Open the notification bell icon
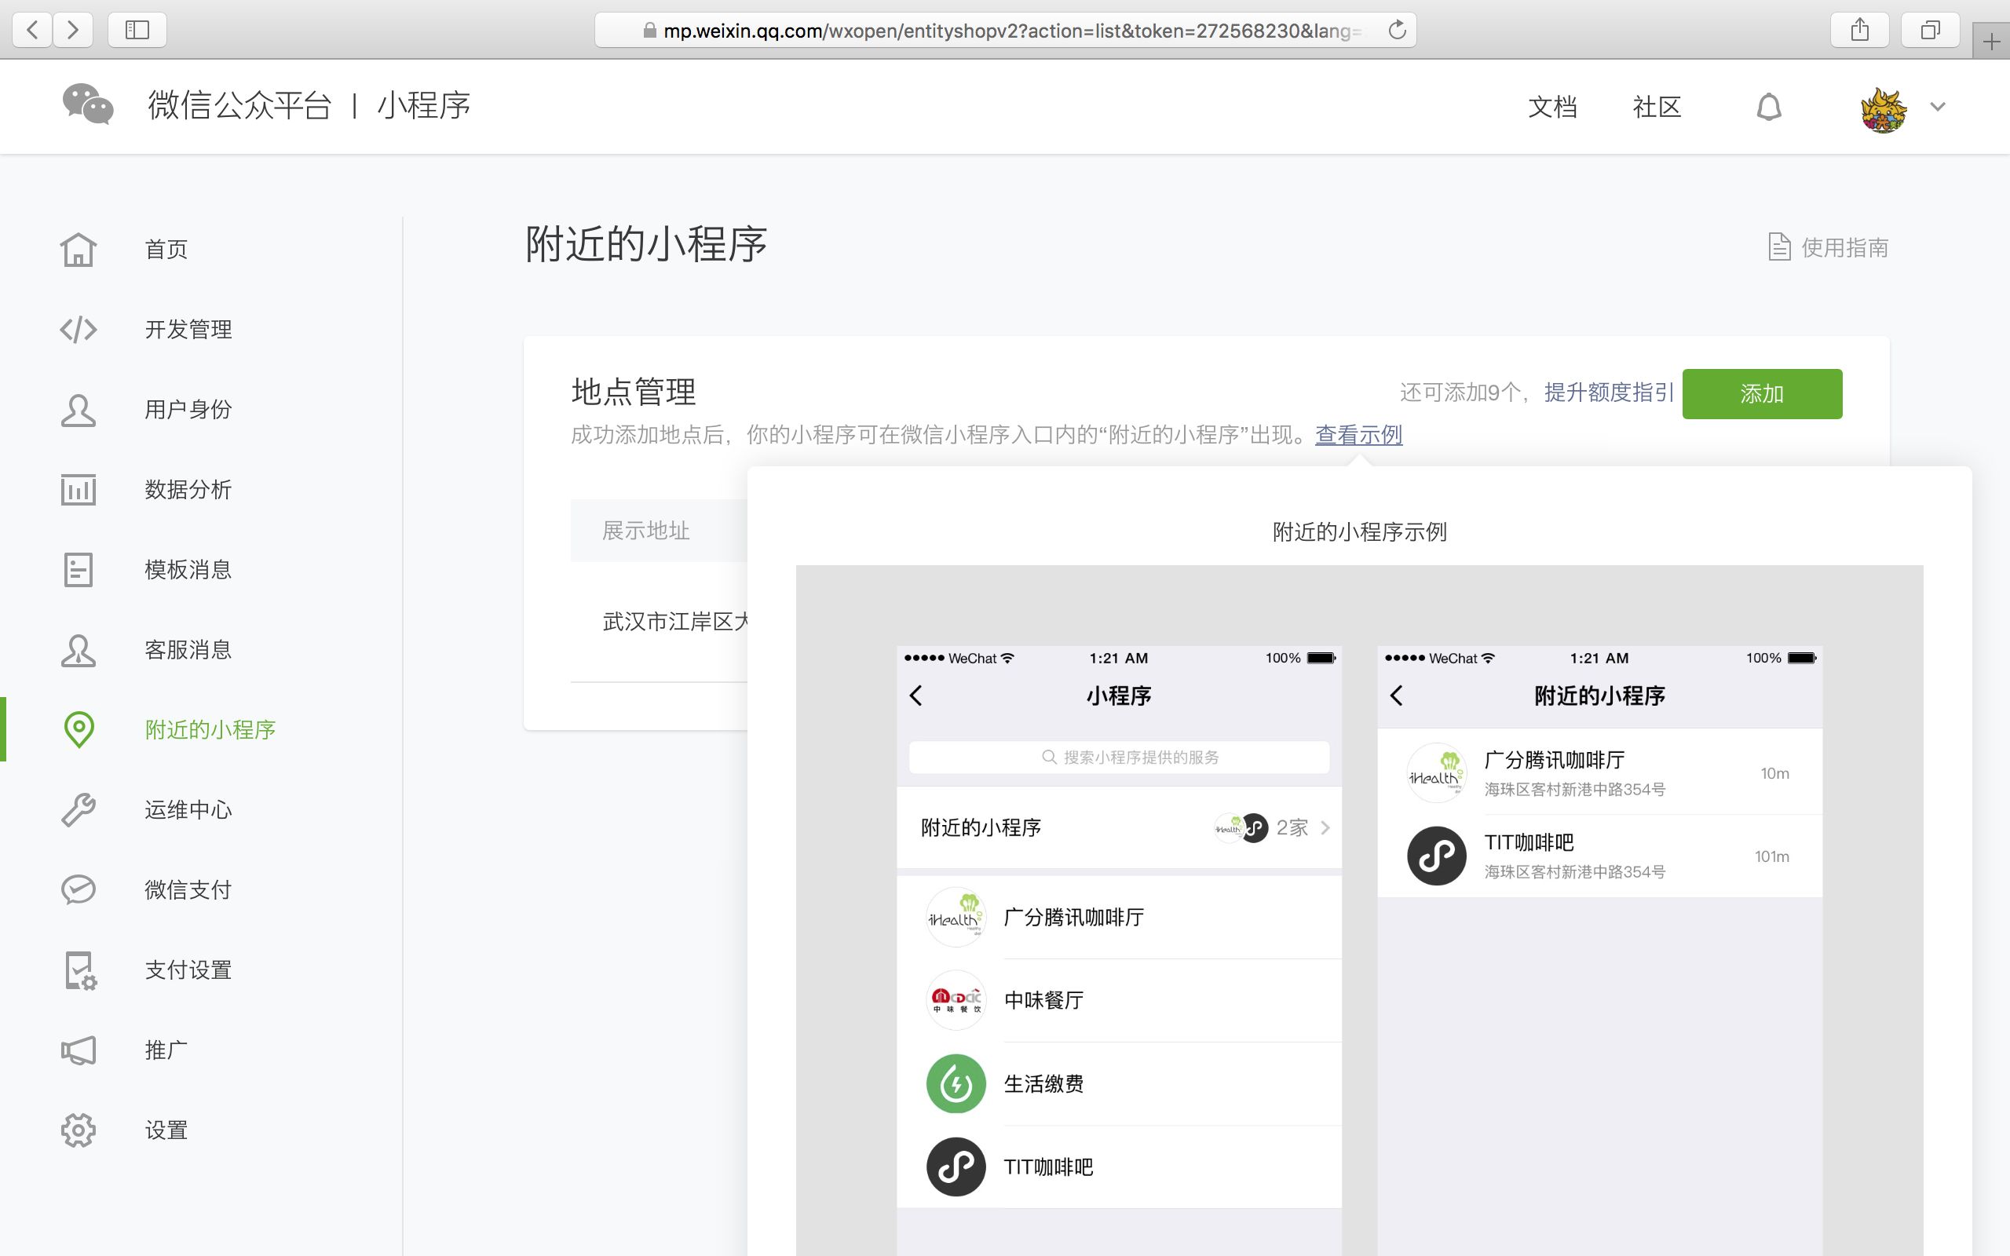The image size is (2010, 1256). (x=1768, y=106)
